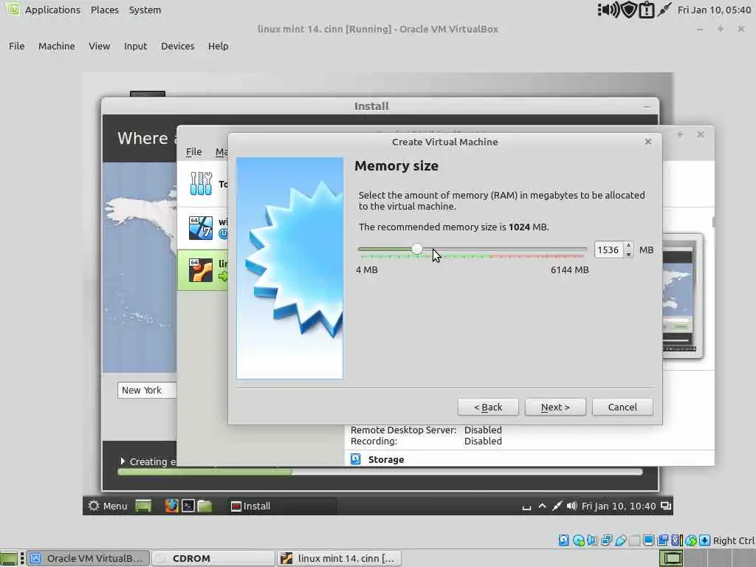Open the View menu

point(100,46)
